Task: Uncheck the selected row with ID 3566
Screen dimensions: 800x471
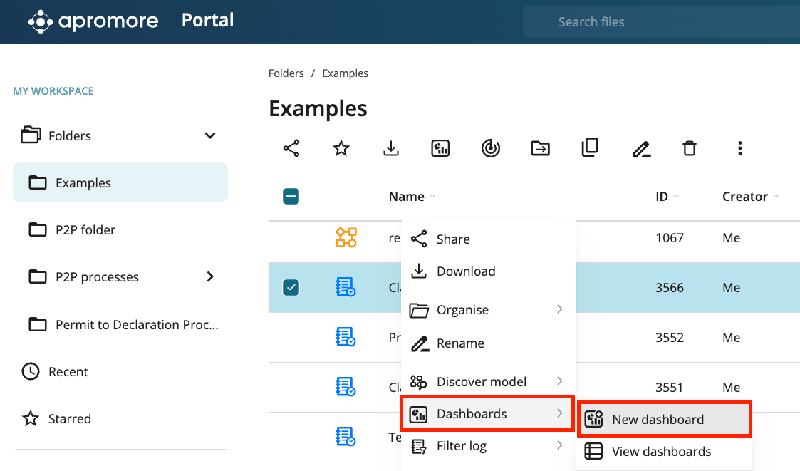Action: (291, 287)
